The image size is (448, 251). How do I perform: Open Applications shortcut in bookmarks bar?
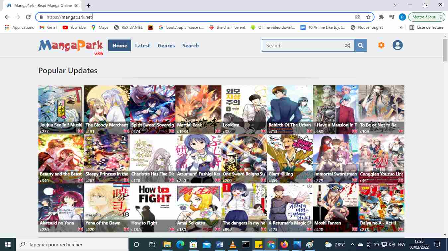click(19, 27)
